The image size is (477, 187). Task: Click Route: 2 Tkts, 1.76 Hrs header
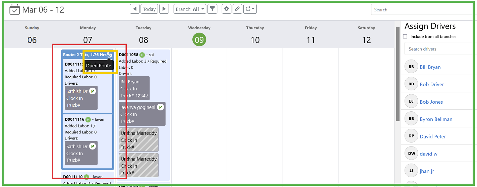tap(84, 55)
